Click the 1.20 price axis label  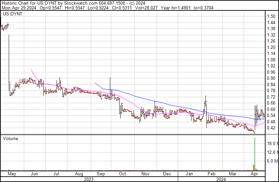(x=271, y=47)
